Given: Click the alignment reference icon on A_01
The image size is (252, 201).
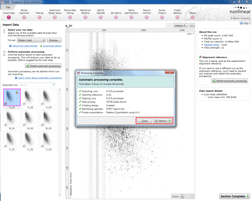Looking at the screenshot, I should (x=5, y=104).
